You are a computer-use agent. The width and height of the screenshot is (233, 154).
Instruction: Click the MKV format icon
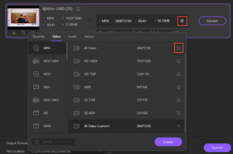(36, 87)
